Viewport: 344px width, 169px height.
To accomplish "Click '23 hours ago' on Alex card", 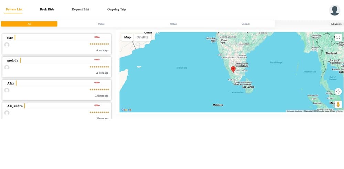I will coord(101,96).
